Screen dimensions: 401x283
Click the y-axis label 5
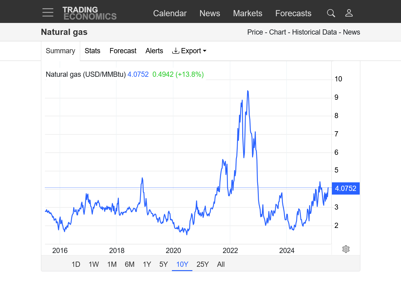pyautogui.click(x=336, y=170)
